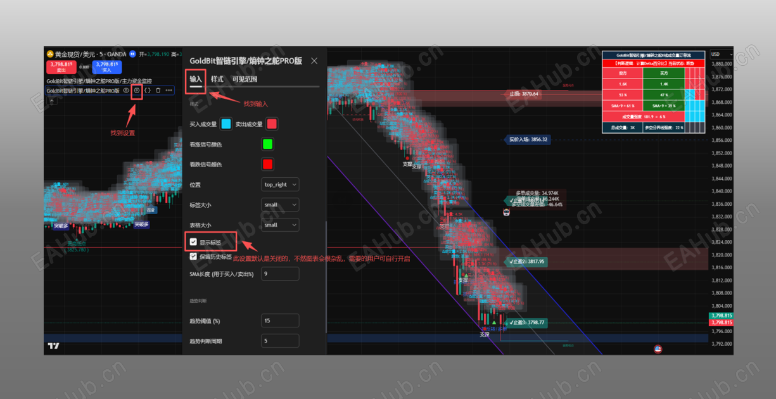Open USD currency dropdown on price axis
The height and width of the screenshot is (399, 776).
tap(720, 54)
